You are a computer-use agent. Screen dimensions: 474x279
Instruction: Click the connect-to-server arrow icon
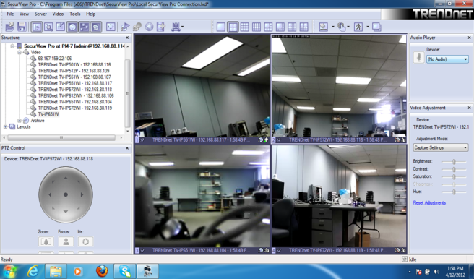[x=125, y=27]
